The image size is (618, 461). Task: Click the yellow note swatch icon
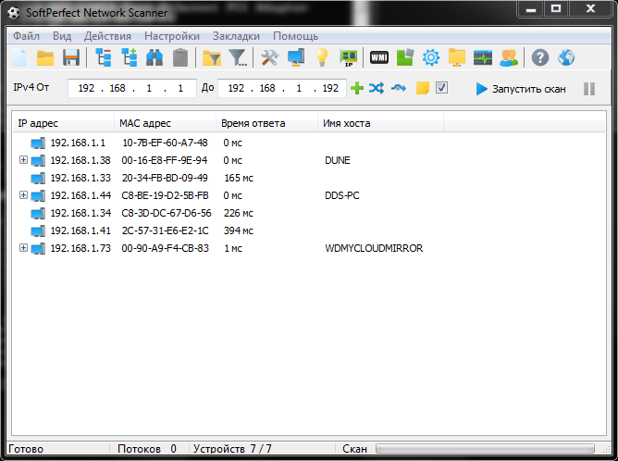point(422,88)
